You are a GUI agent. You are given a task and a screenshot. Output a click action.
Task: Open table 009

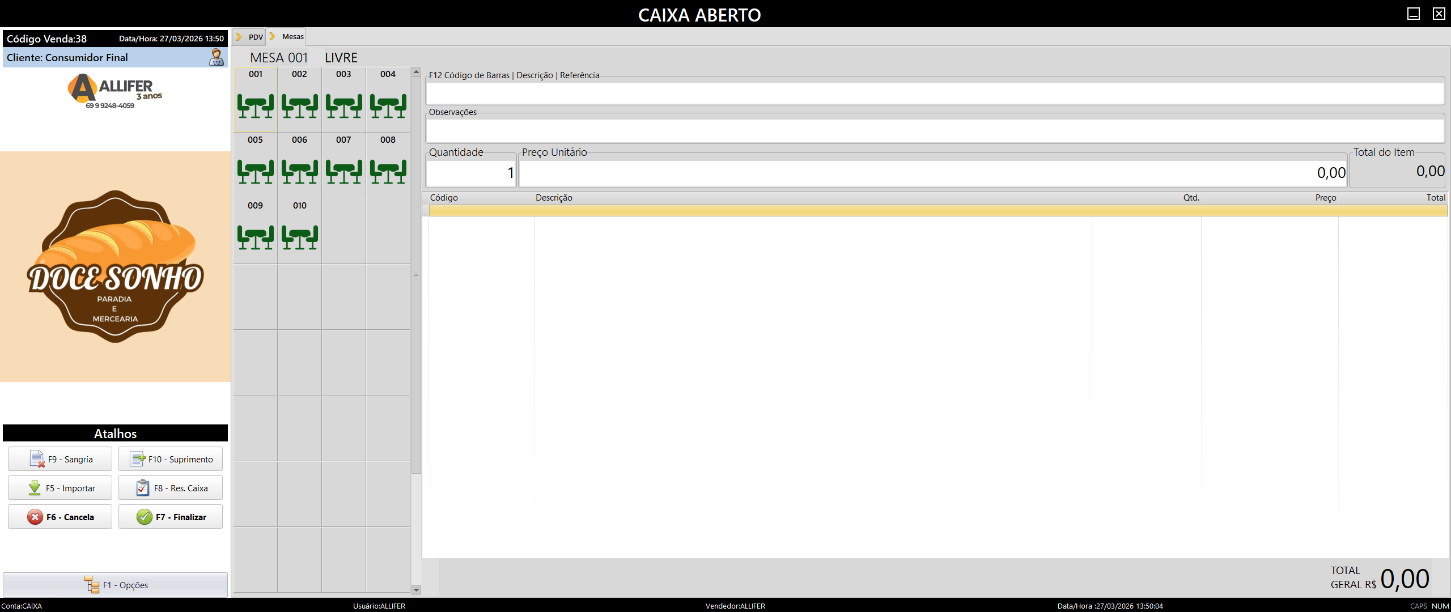tap(255, 237)
